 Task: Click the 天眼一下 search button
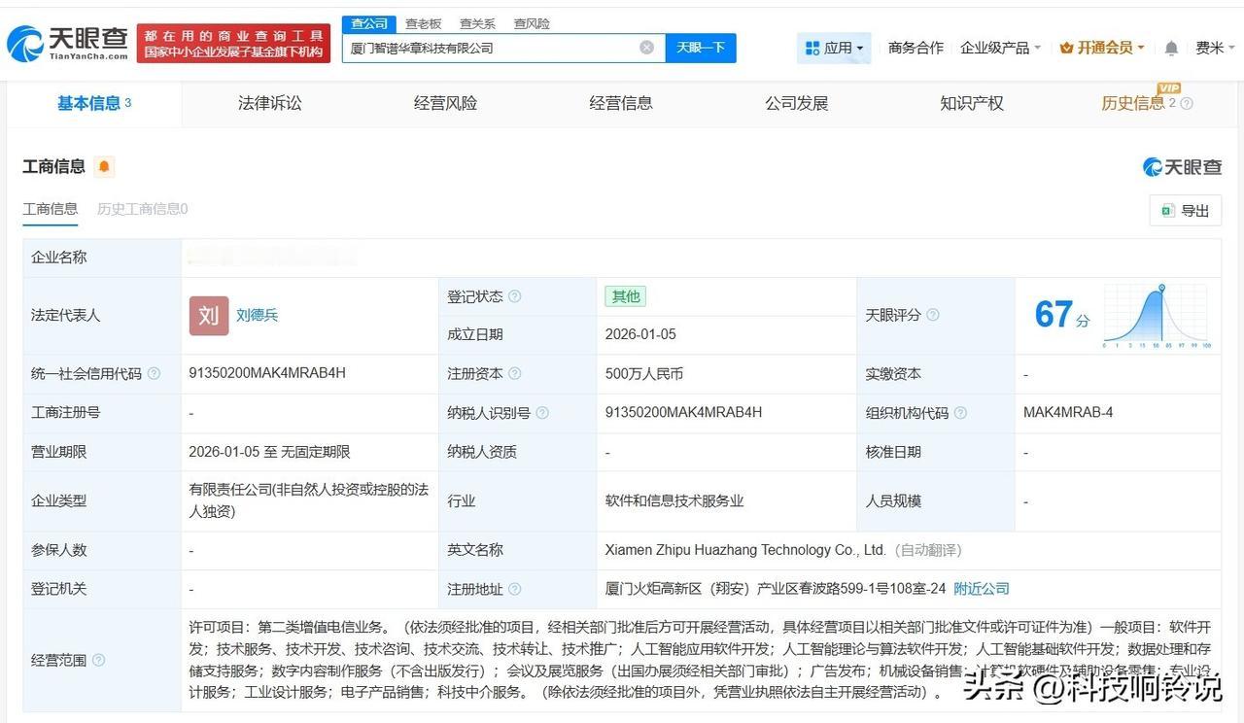701,47
